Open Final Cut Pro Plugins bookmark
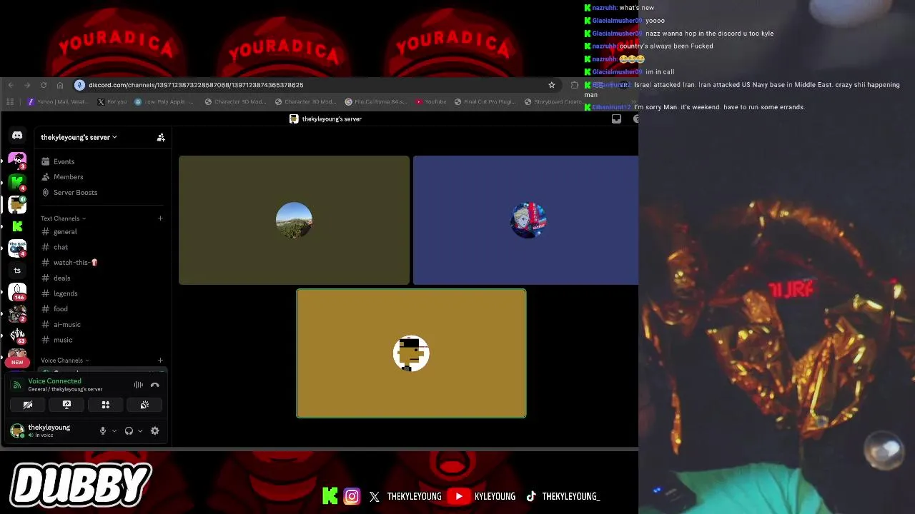The width and height of the screenshot is (915, 514). 485,102
